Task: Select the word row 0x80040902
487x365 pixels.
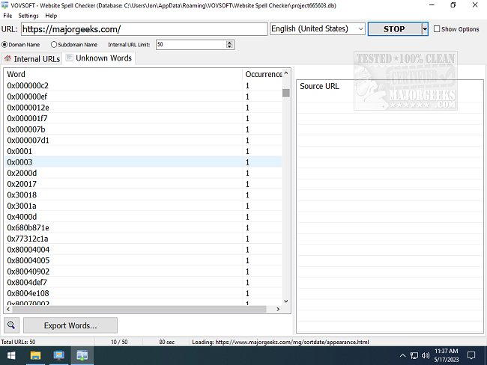Action: click(143, 272)
